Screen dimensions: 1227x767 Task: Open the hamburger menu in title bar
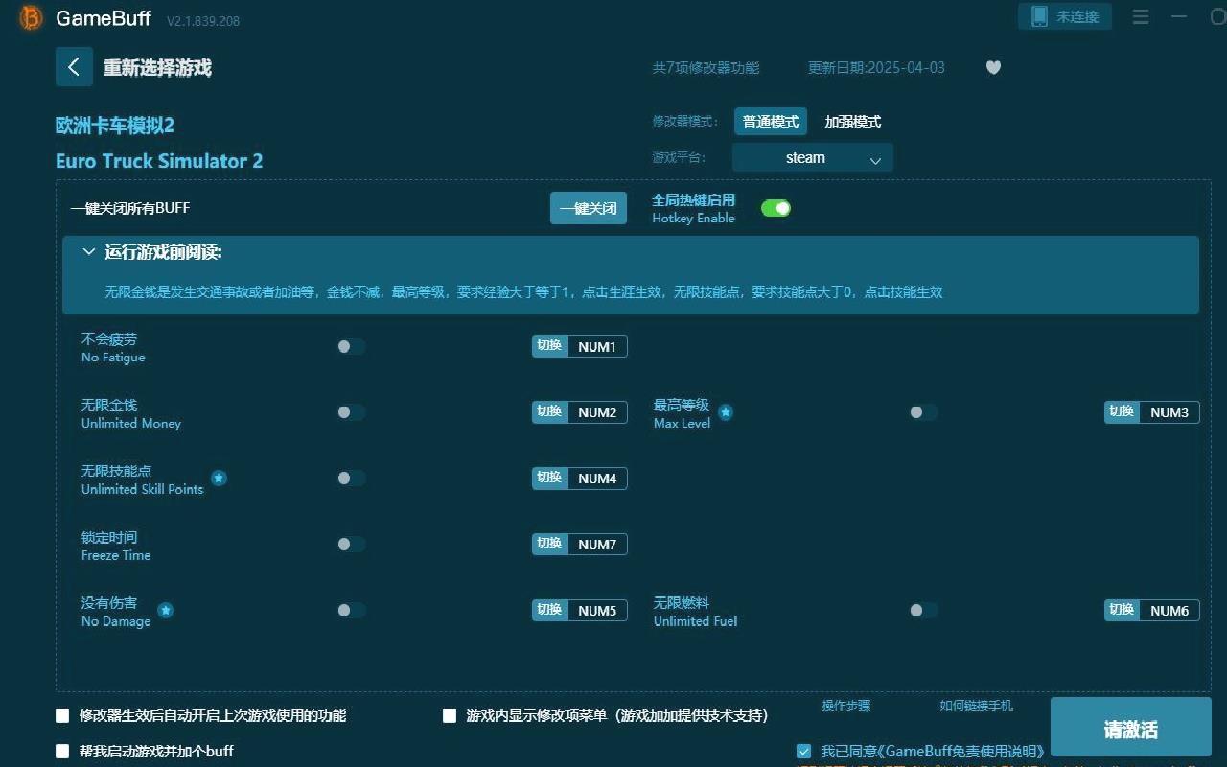click(x=1141, y=17)
